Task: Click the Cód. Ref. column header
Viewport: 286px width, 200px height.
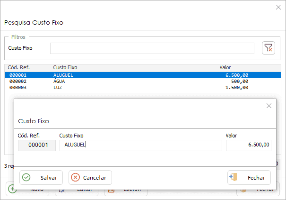Action: tap(18, 67)
